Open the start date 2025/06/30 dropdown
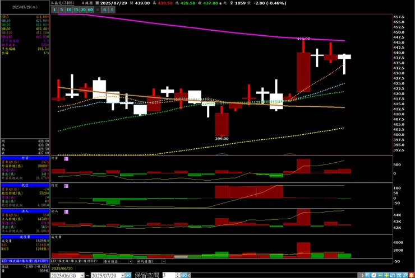The height and width of the screenshot is (278, 415). (82, 275)
